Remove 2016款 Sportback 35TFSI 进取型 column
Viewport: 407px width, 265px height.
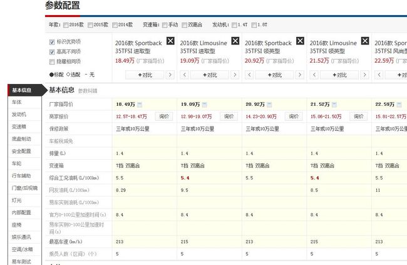click(170, 41)
